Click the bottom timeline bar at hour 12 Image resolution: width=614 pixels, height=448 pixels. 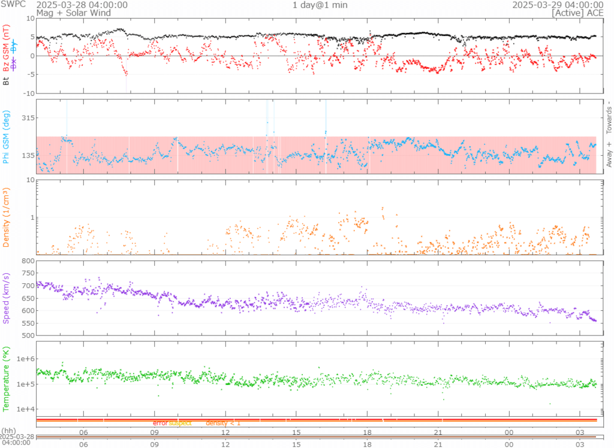pos(226,437)
